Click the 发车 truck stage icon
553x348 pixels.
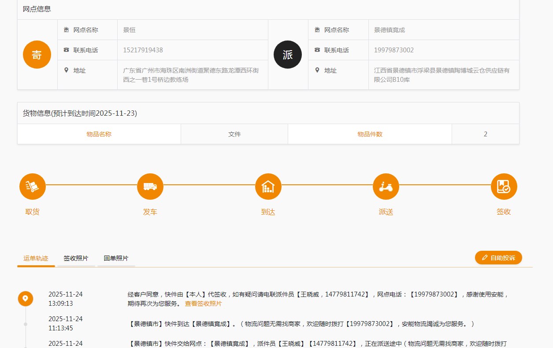150,187
